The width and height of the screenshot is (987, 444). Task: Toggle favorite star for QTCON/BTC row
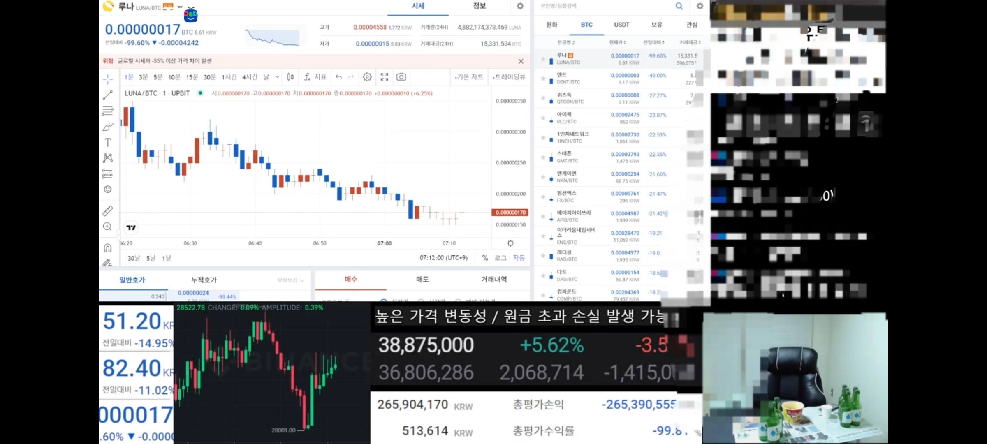(x=543, y=98)
